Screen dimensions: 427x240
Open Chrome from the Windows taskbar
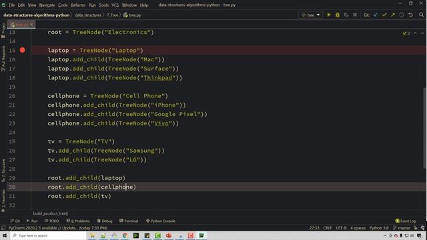pyautogui.click(x=125, y=235)
